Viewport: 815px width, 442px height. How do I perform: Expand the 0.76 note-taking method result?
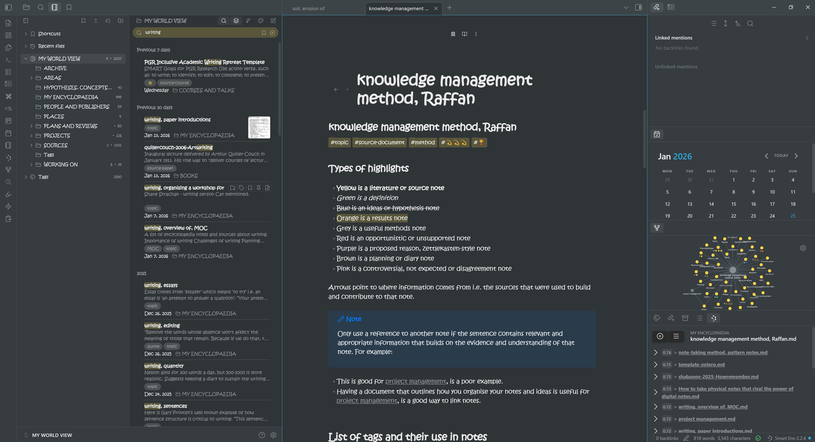coord(655,352)
